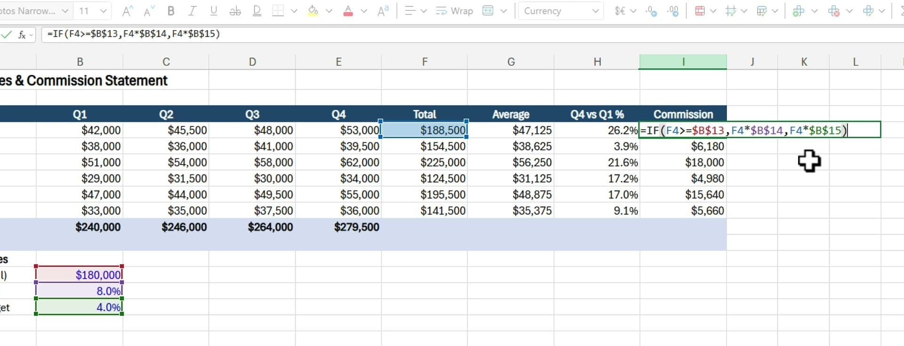Open the conditional formatting dropdown arrow
The height and width of the screenshot is (346, 904).
[713, 11]
